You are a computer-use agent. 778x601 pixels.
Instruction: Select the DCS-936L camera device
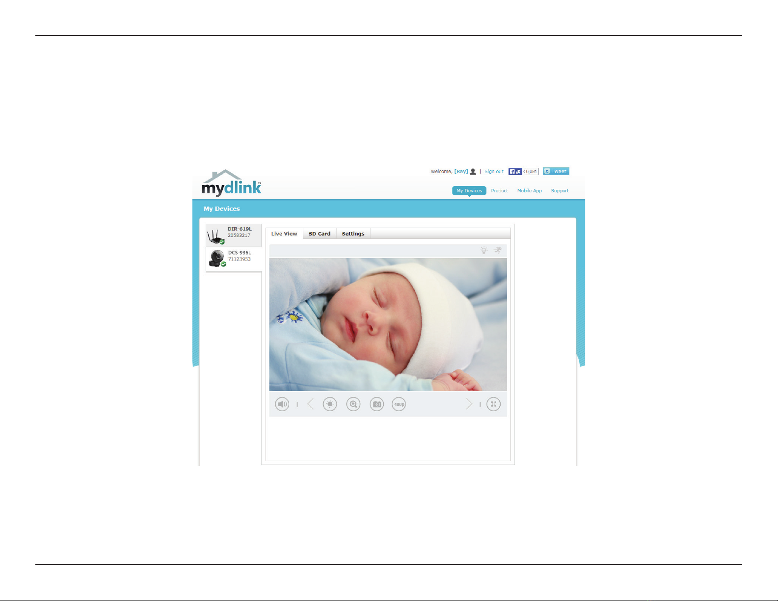pos(234,259)
